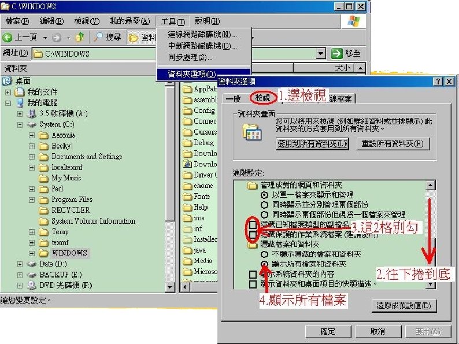Toggle 顯示系統資料夾的內容 checkbox
459x344 pixels.
click(x=253, y=274)
